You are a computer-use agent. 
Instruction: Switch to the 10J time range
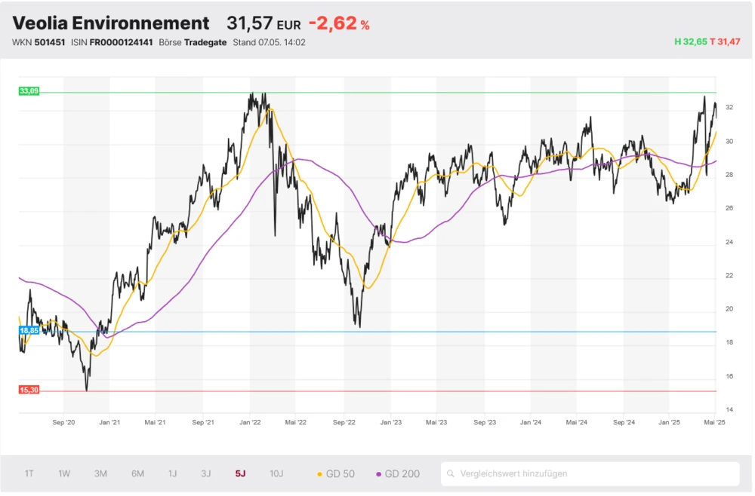[x=276, y=474]
